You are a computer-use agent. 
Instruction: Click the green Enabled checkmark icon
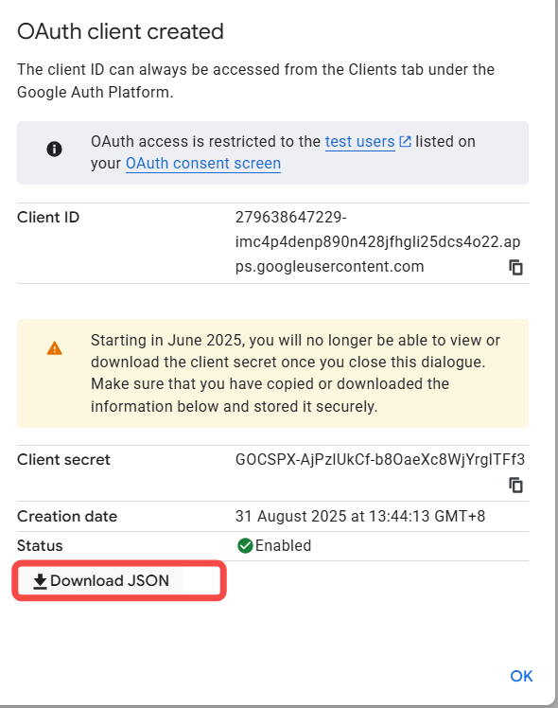pyautogui.click(x=245, y=545)
